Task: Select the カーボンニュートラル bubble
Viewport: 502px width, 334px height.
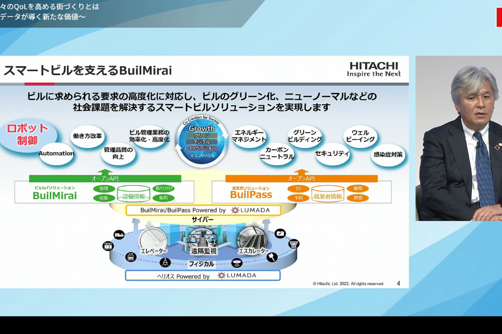Action: pos(277,154)
